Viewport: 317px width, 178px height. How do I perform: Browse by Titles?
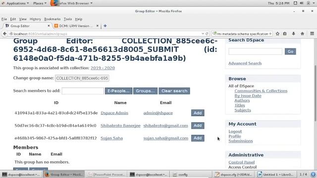coord(240,105)
